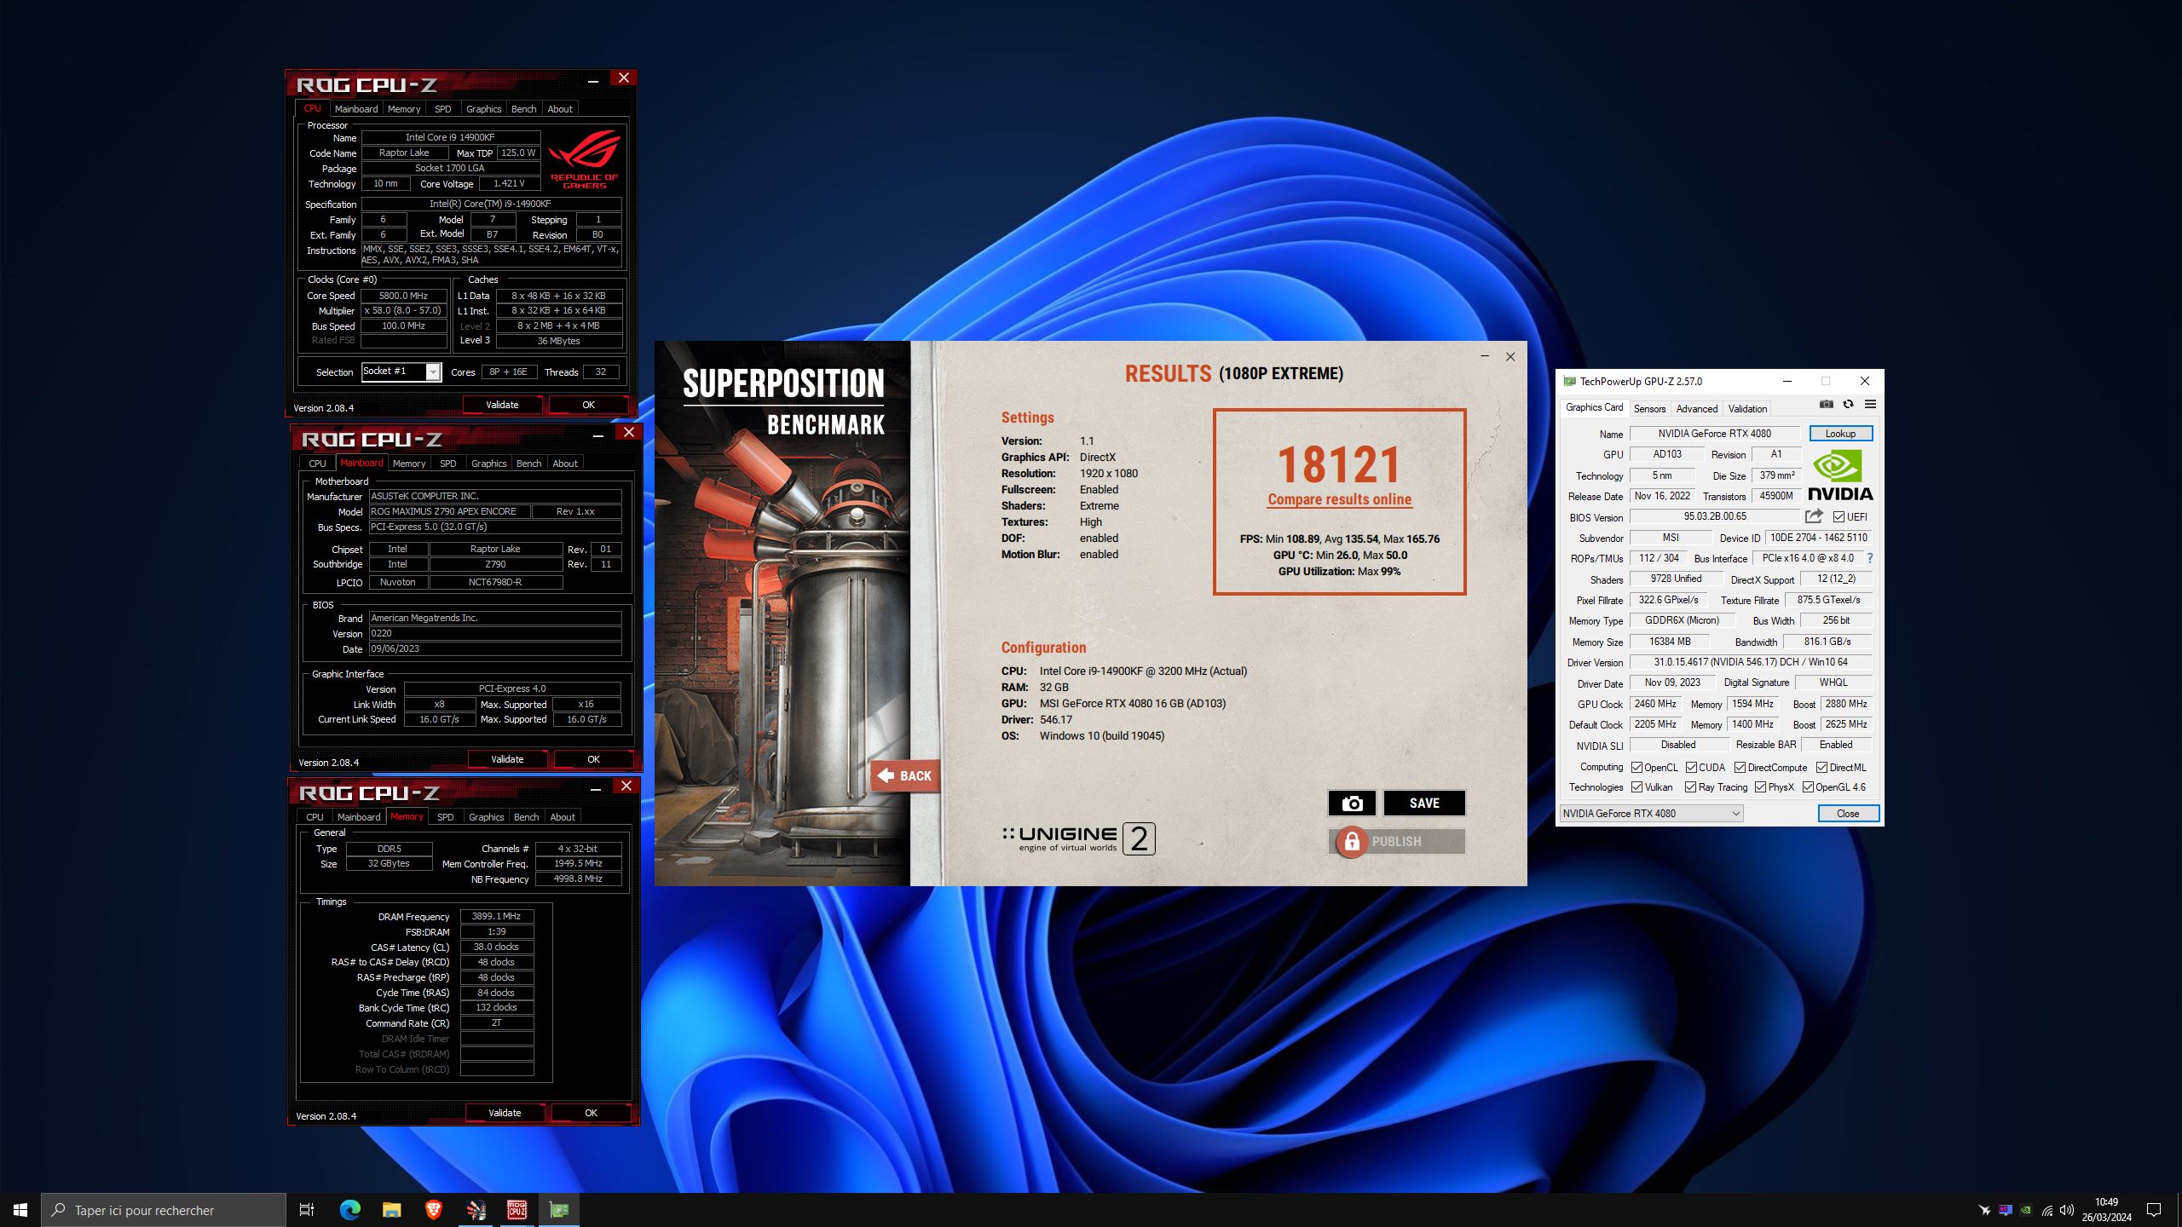This screenshot has width=2182, height=1227.
Task: Click Validate in Mainboard CPU-Z window
Action: pos(507,759)
